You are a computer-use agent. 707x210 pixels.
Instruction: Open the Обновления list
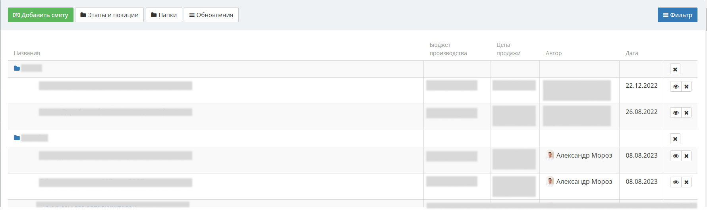coord(211,15)
